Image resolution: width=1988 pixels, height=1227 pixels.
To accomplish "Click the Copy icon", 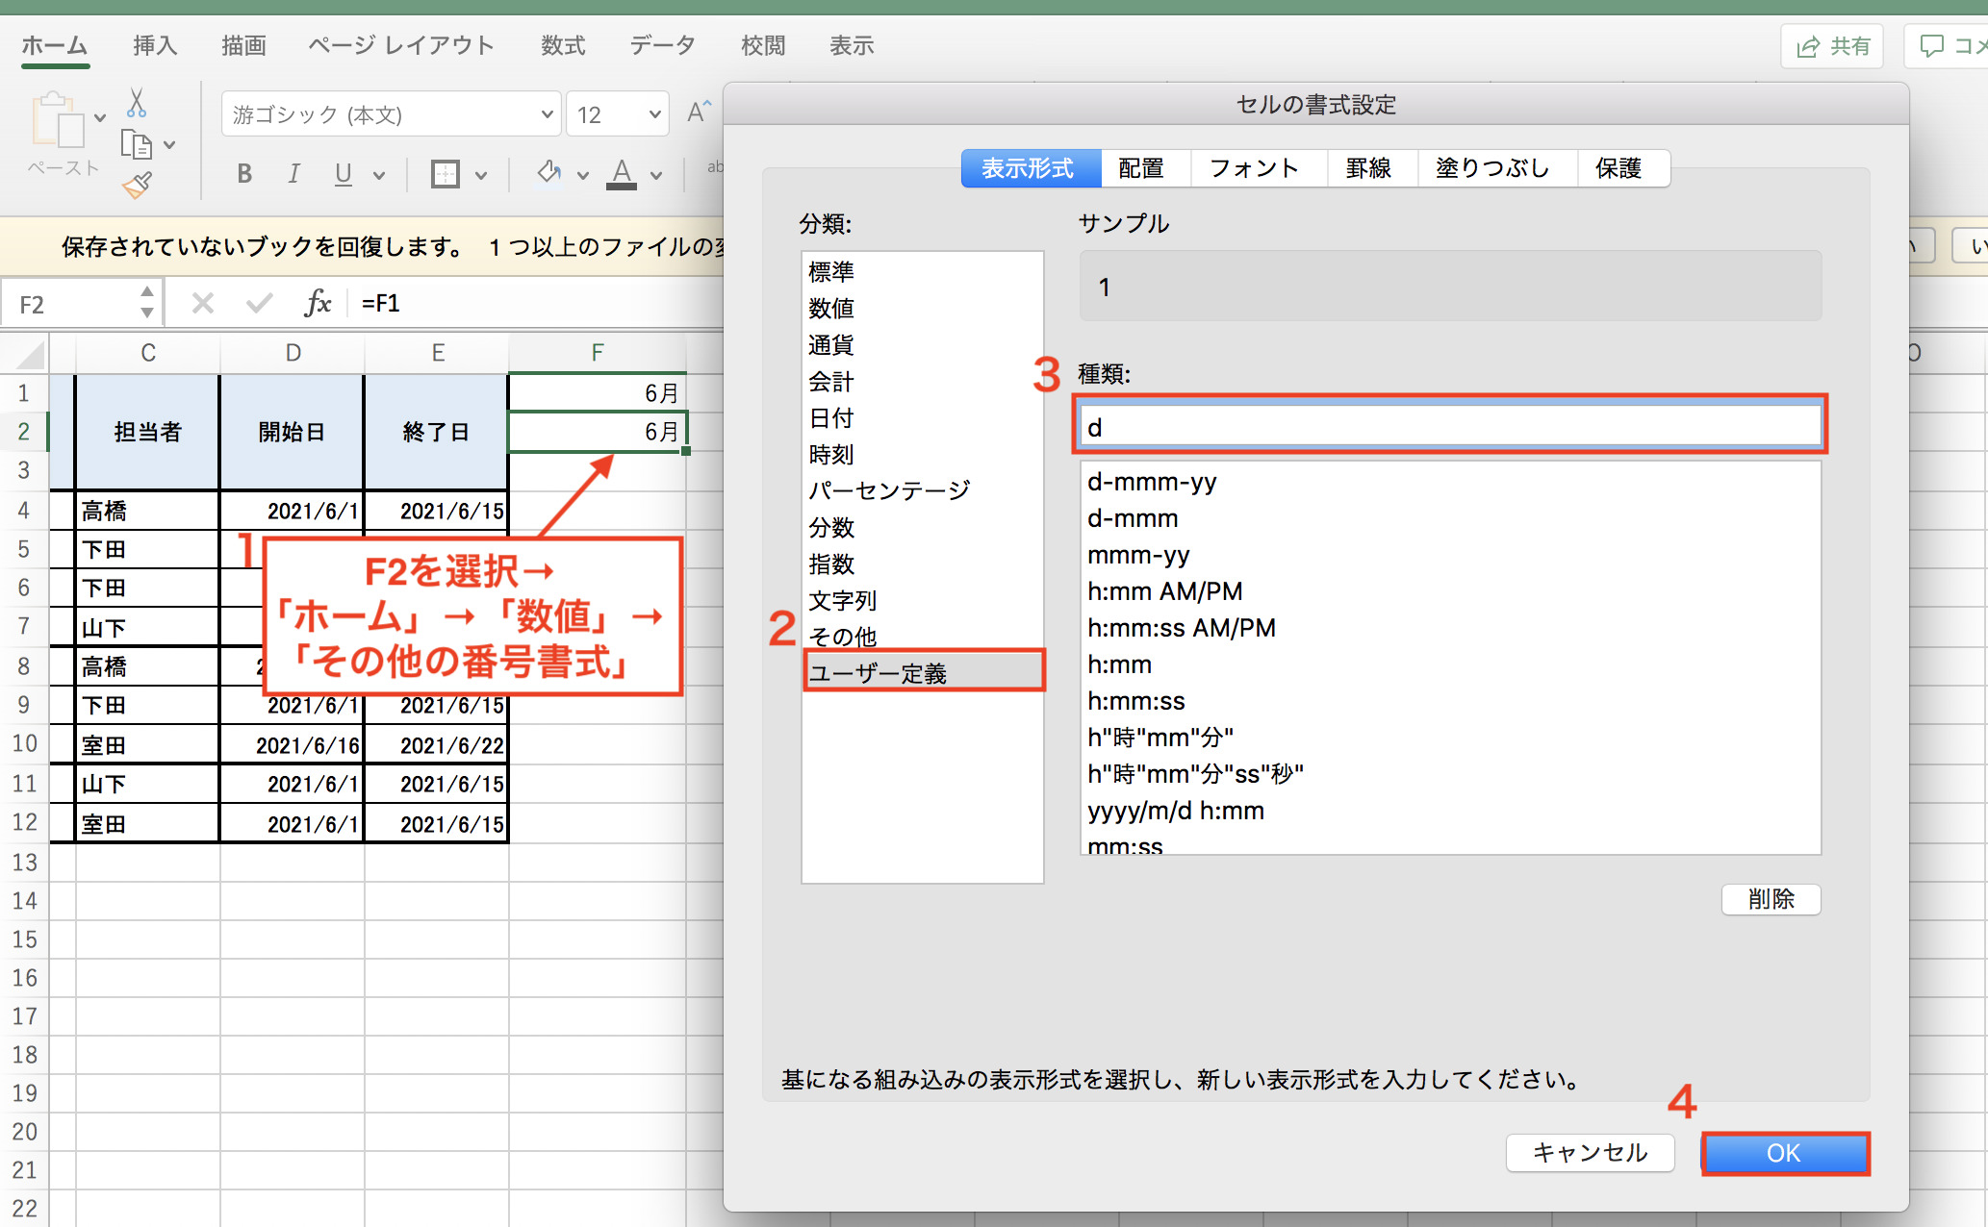I will [x=137, y=144].
